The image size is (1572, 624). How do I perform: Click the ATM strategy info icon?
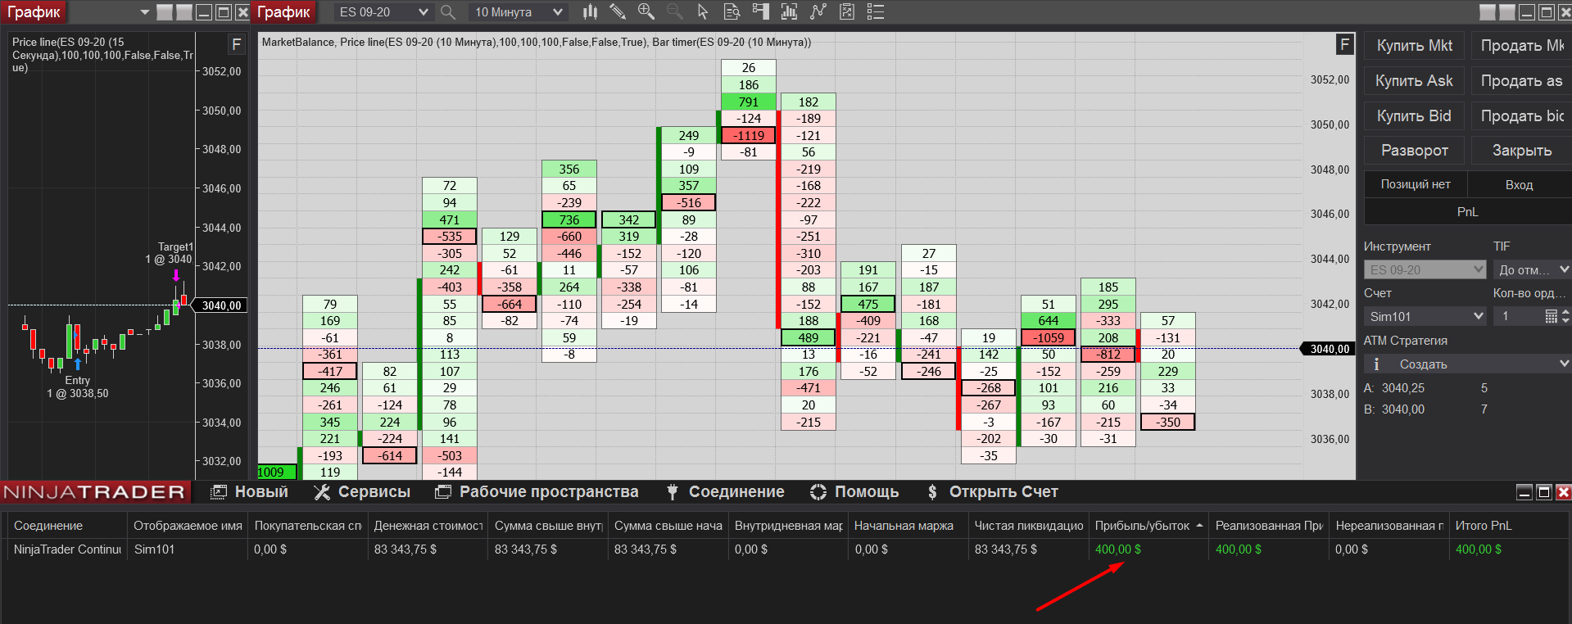(x=1376, y=364)
